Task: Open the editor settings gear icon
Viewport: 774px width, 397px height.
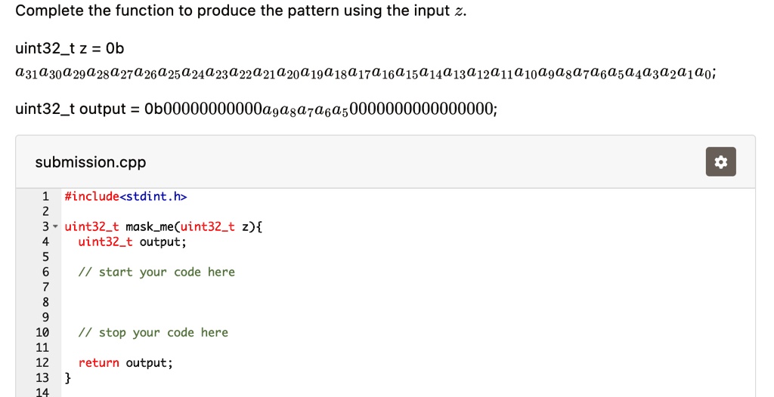Action: click(720, 162)
